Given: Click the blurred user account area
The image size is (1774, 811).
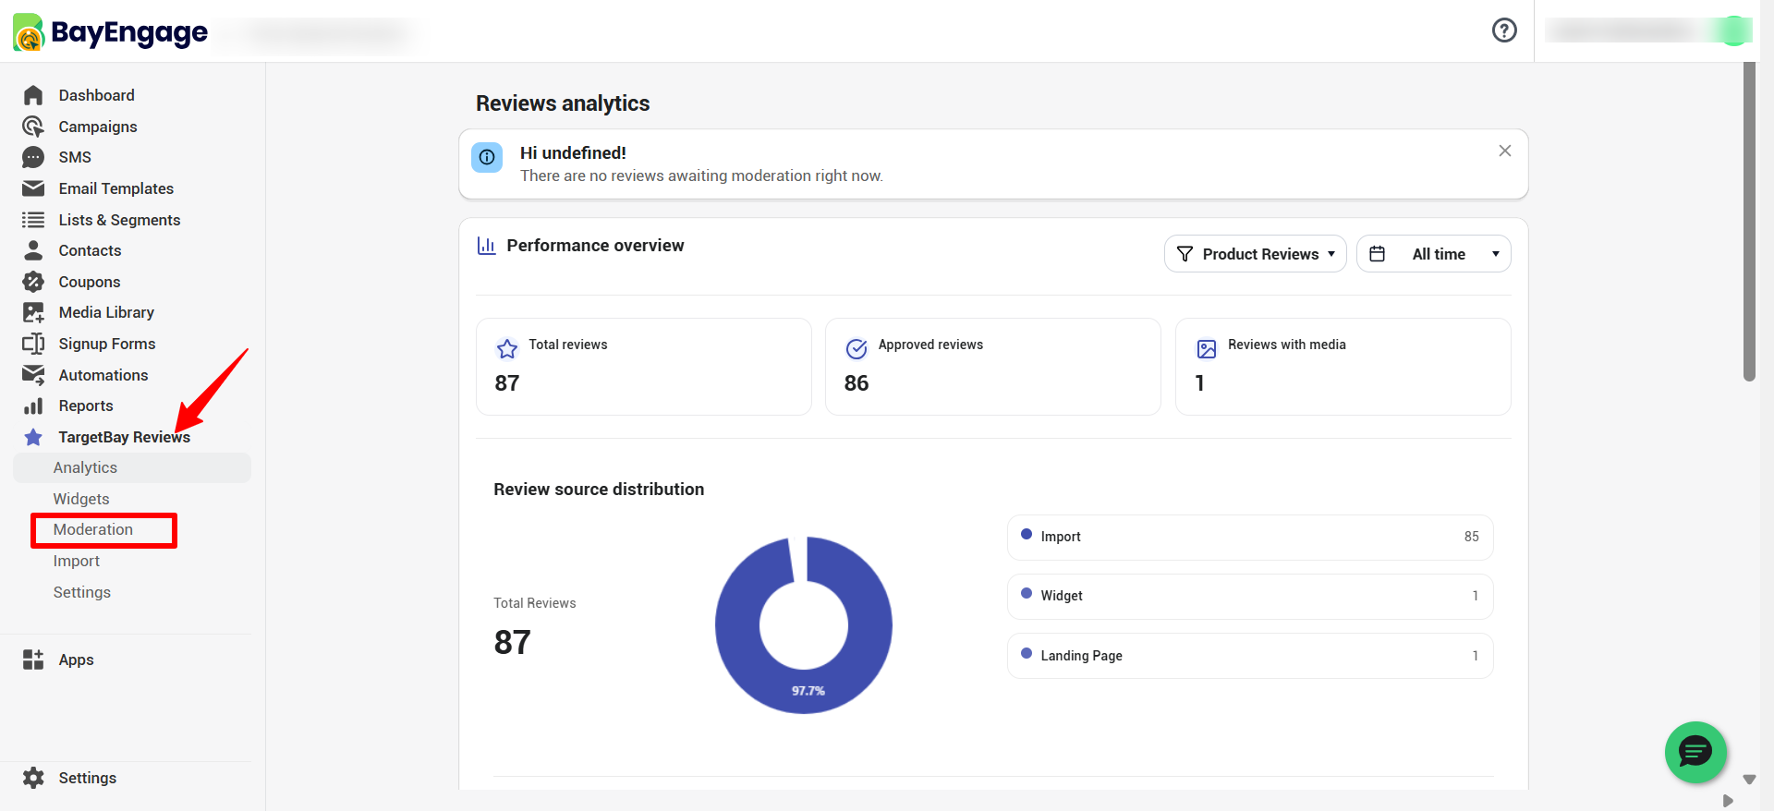Looking at the screenshot, I should pos(1649,30).
